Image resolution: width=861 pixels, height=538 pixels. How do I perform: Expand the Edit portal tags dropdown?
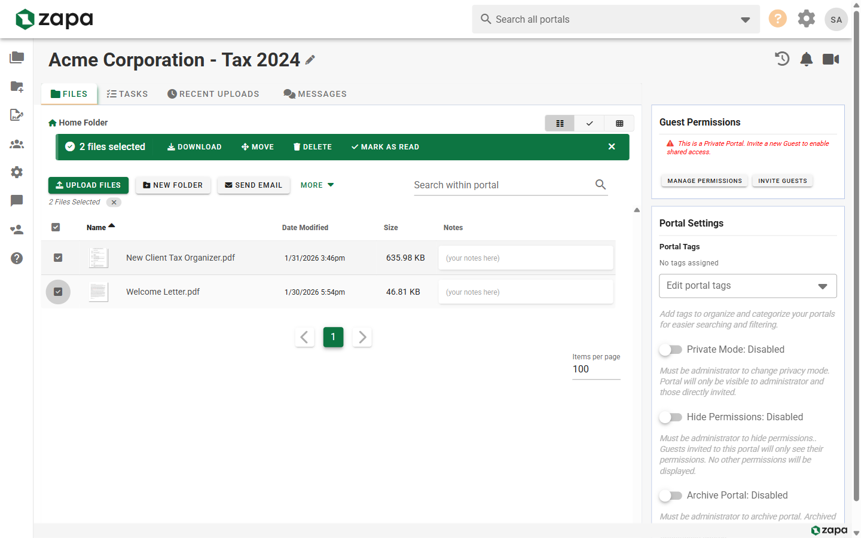[747, 286]
